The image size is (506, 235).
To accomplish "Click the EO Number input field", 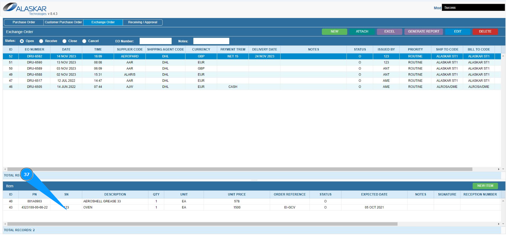I will 155,41.
